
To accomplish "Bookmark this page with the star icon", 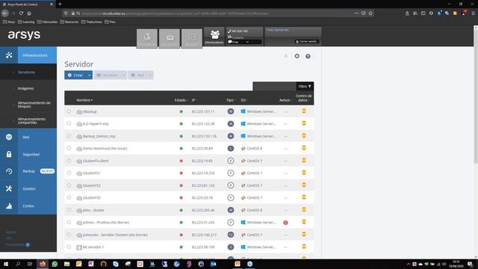I will [370, 13].
